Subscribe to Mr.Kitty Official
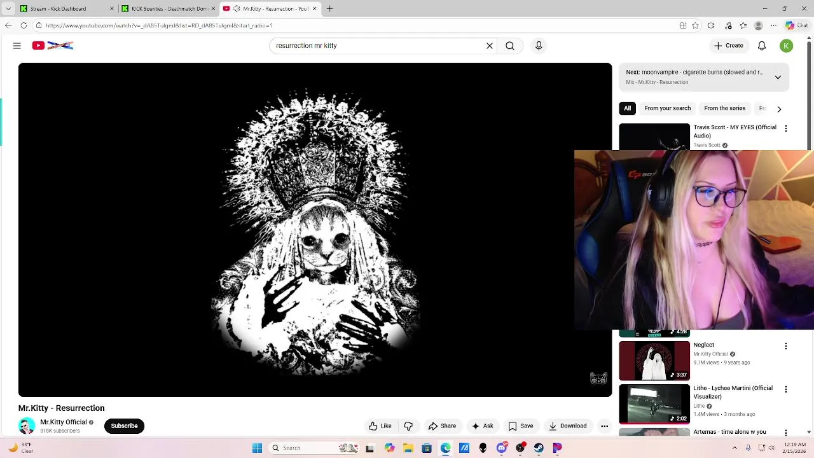 pyautogui.click(x=124, y=426)
